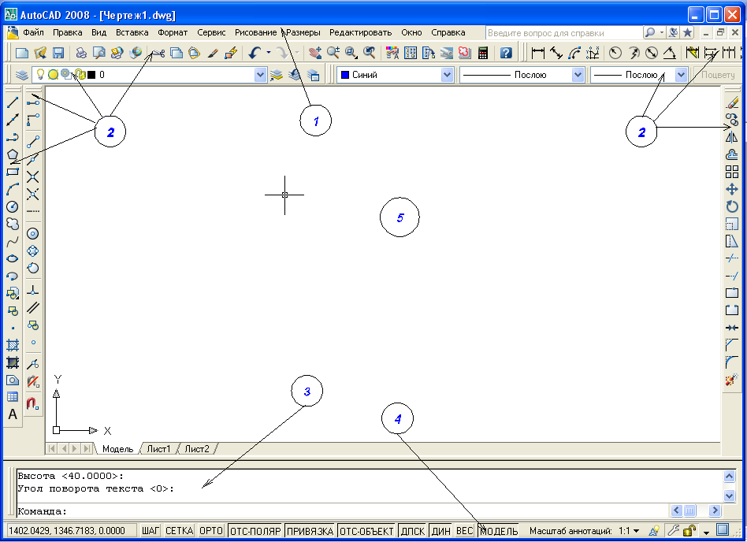Switch to the Модель tab
This screenshot has height=542, width=747.
(117, 449)
